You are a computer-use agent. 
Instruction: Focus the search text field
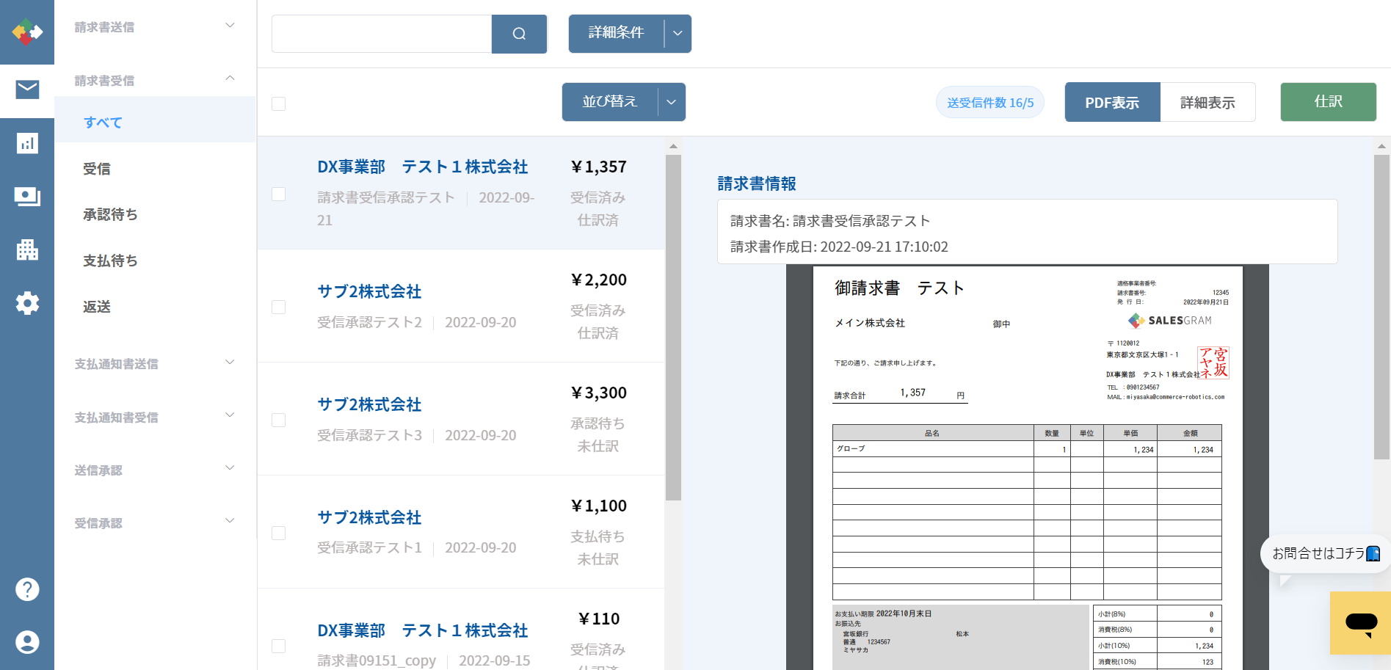click(x=382, y=34)
